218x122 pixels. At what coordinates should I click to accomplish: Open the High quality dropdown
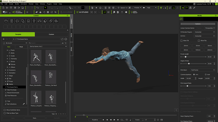(151, 8)
